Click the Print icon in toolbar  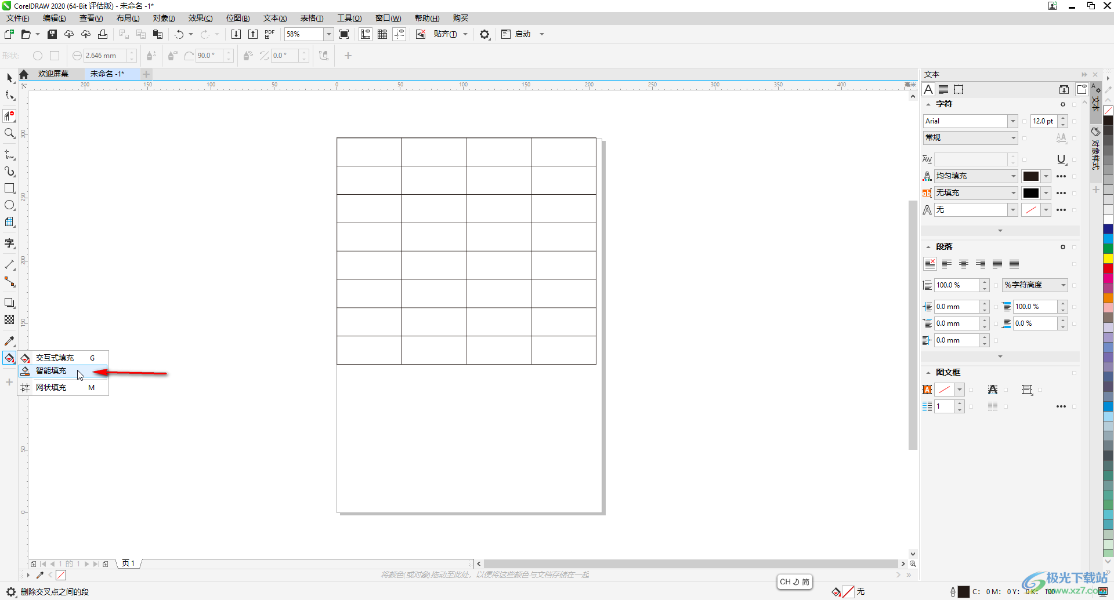coord(103,34)
